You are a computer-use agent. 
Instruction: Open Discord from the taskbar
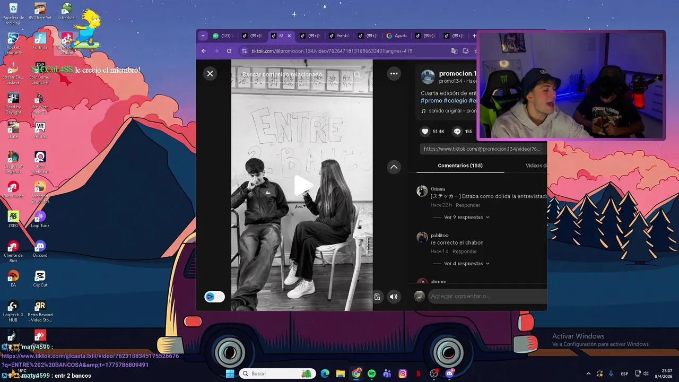click(x=450, y=374)
